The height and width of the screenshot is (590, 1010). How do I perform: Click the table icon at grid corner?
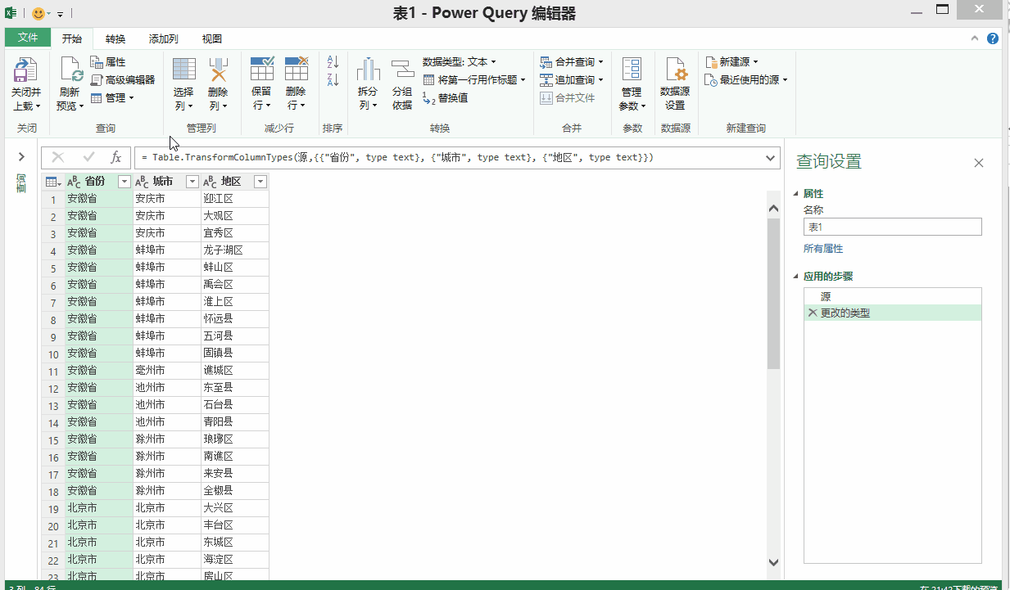click(x=52, y=182)
